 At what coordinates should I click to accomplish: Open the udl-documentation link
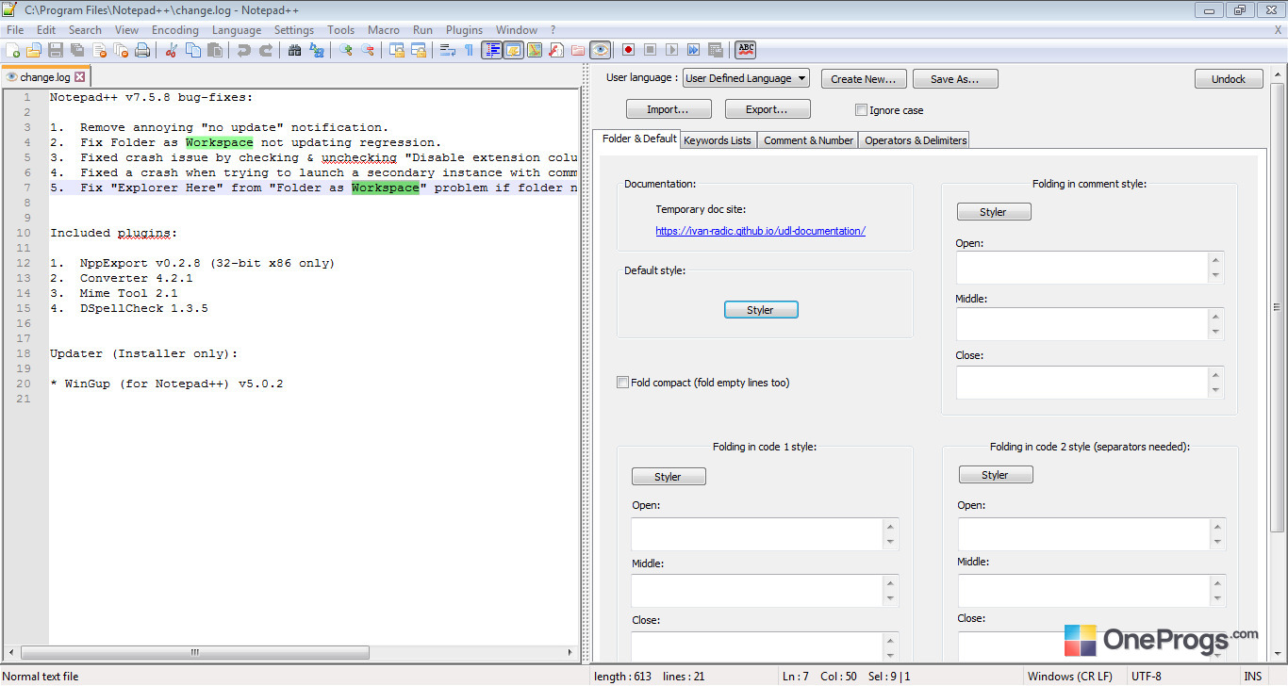(x=760, y=231)
